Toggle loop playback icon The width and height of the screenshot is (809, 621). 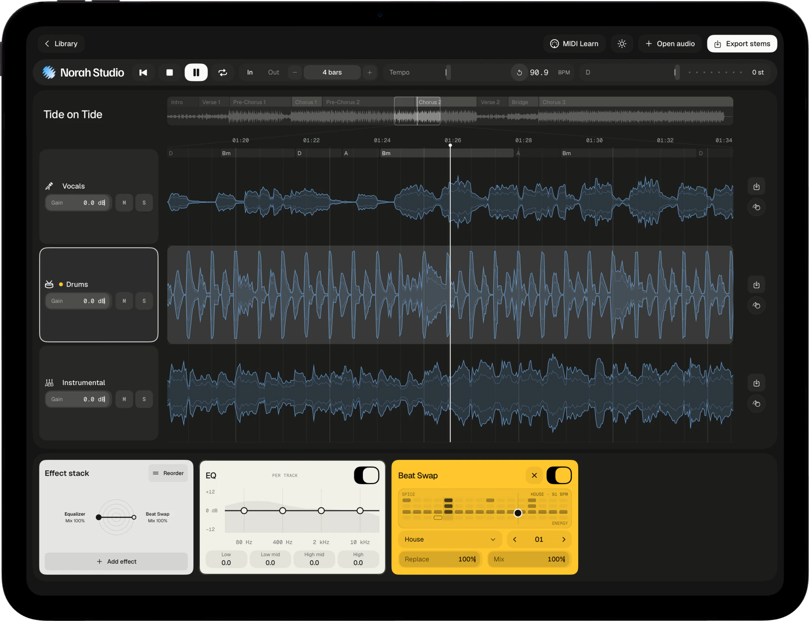click(x=222, y=72)
